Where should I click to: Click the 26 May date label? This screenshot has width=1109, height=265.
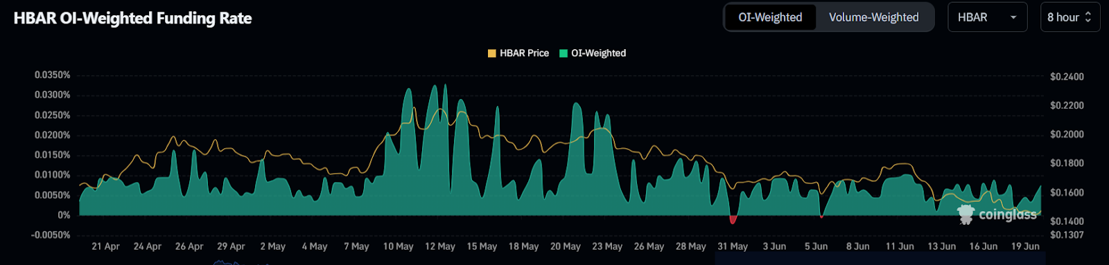649,246
